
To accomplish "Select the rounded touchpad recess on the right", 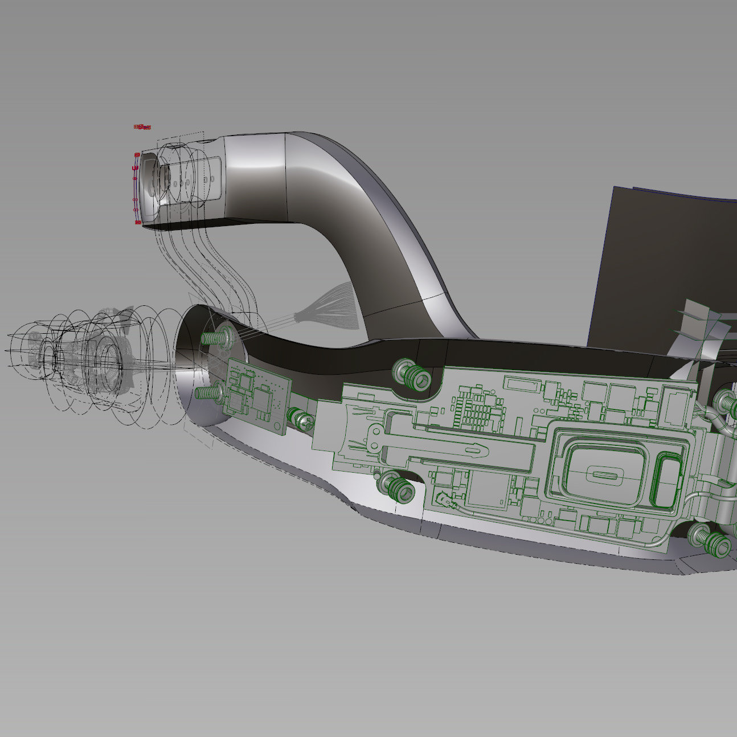I will click(604, 467).
